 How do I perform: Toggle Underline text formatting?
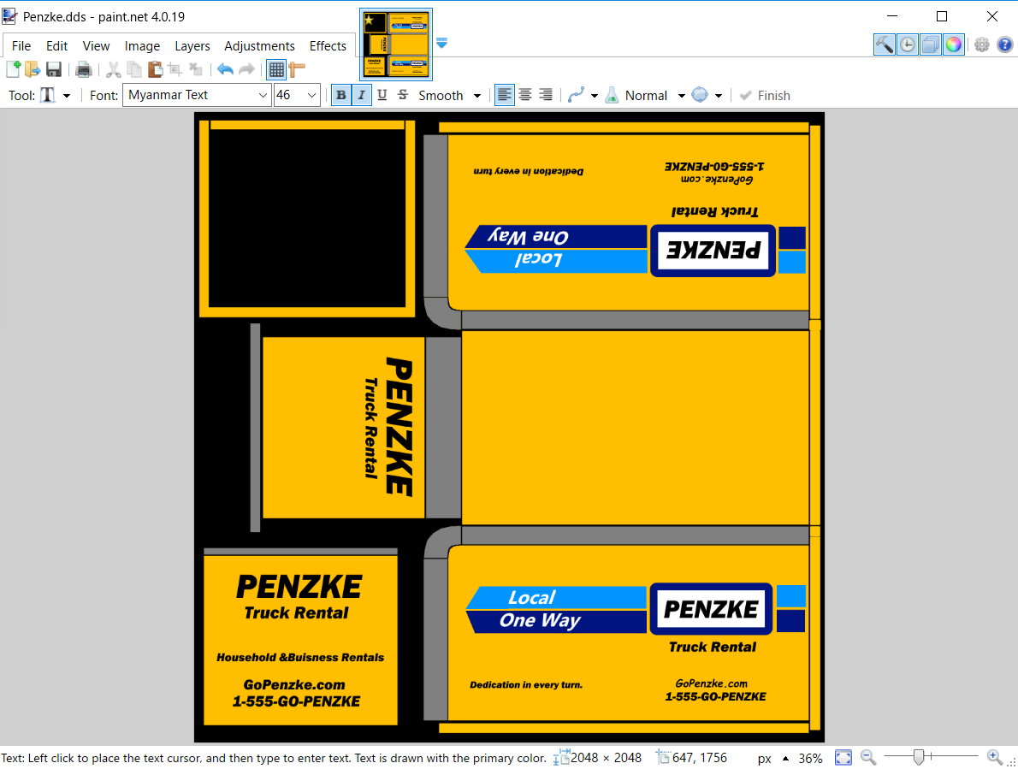(x=382, y=96)
